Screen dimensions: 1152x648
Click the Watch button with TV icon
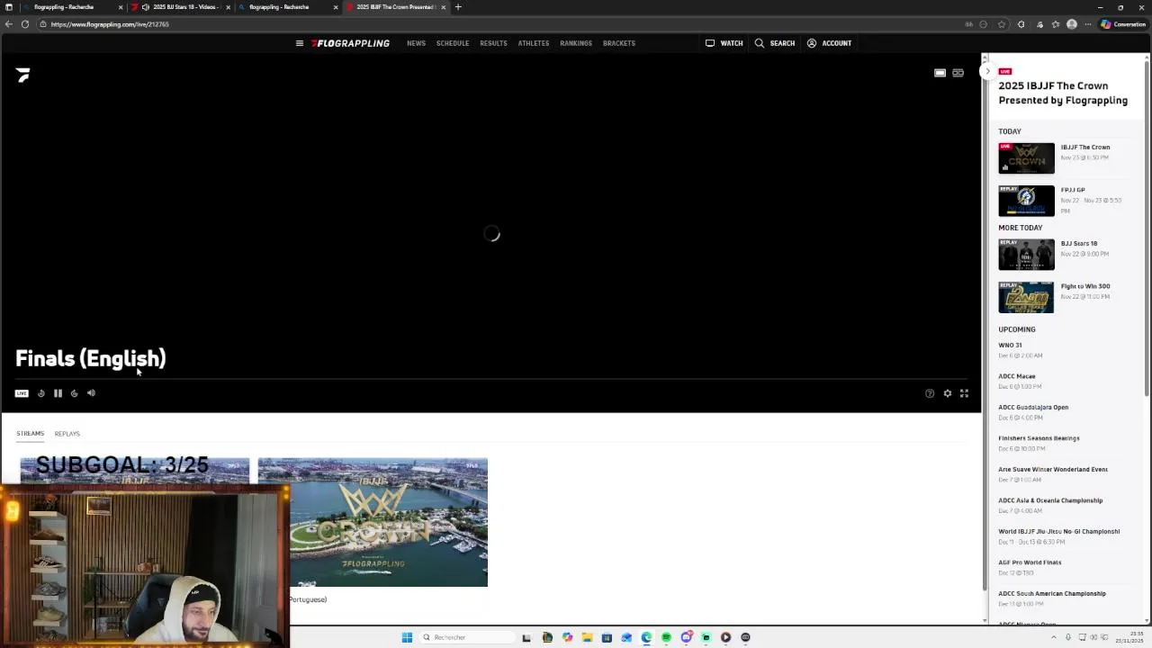[724, 43]
